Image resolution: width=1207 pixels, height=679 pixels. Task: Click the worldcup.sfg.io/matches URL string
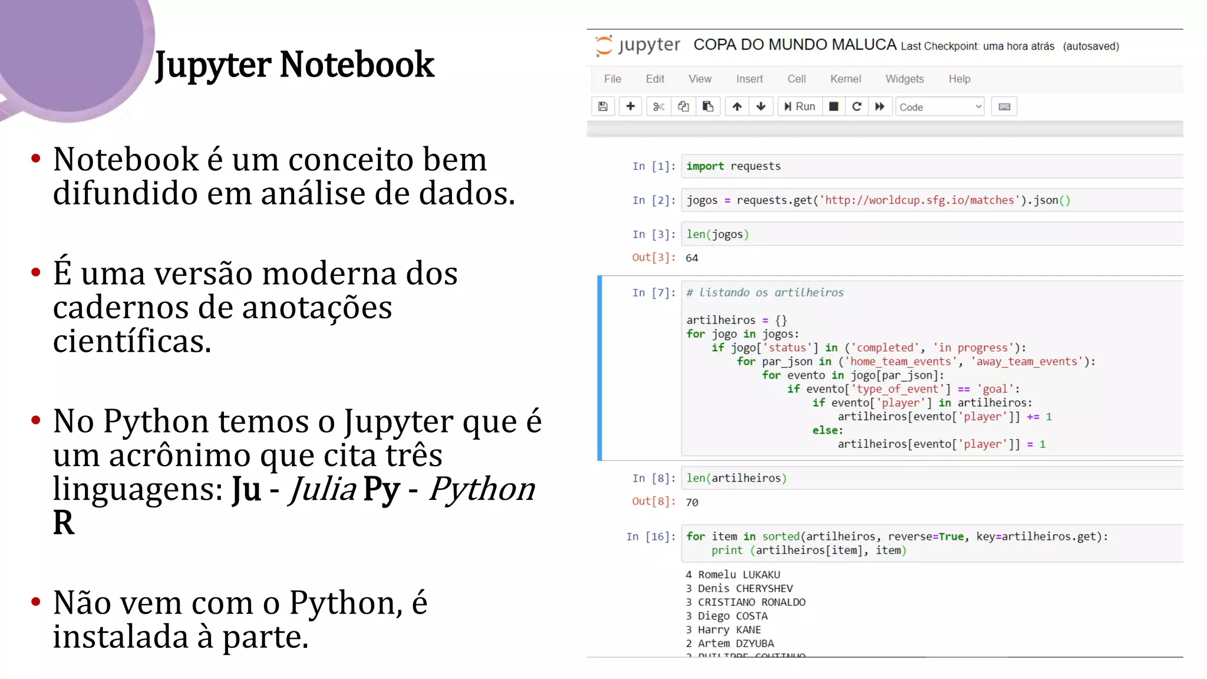[919, 200]
